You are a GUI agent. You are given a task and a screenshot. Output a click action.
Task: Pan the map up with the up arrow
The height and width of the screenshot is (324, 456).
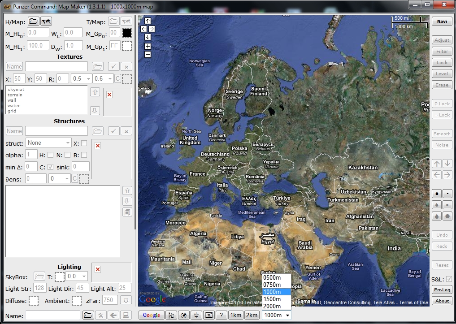[148, 21]
